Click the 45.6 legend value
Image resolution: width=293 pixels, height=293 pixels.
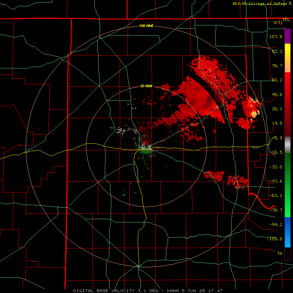(277, 94)
